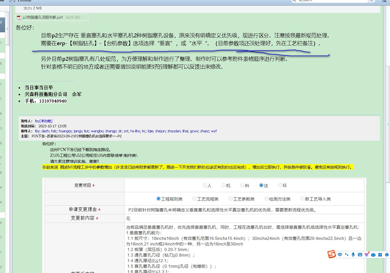Screen dimensions: 390x273
Task: Select the 料 radio button
Action: tap(242, 185)
